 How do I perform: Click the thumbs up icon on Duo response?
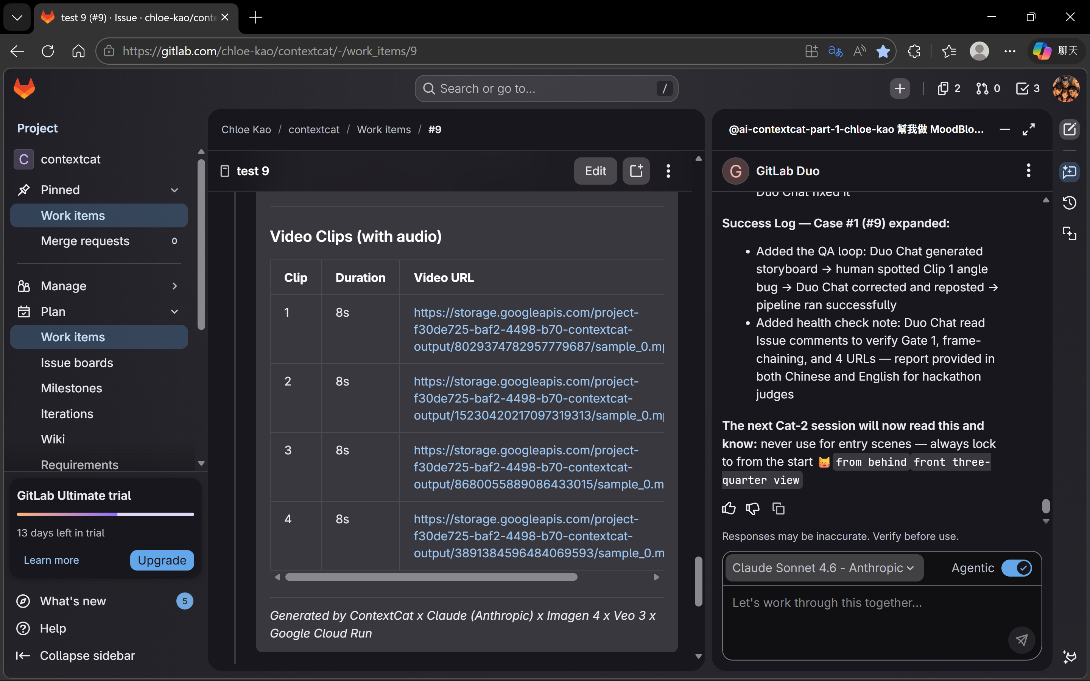point(728,508)
